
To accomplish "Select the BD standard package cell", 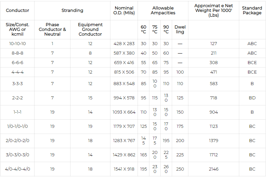I will tap(252, 98).
